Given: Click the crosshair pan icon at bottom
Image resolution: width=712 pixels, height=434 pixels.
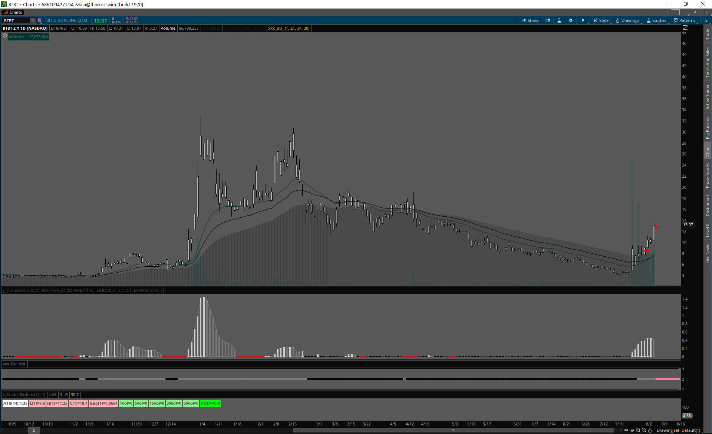Looking at the screenshot, I should pyautogui.click(x=632, y=430).
